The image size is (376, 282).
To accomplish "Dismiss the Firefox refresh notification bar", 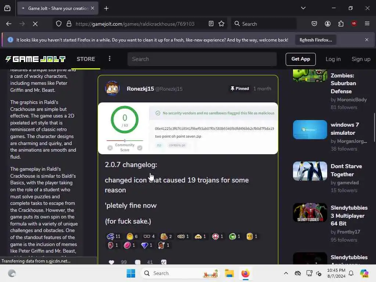I will click(366, 40).
